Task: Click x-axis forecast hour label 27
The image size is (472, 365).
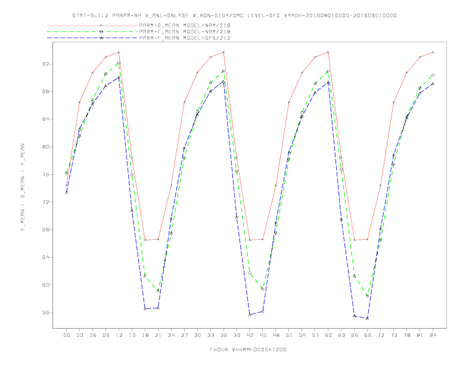Action: 184,335
